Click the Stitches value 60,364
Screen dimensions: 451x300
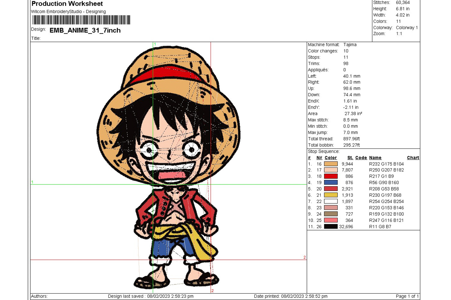click(x=403, y=2)
